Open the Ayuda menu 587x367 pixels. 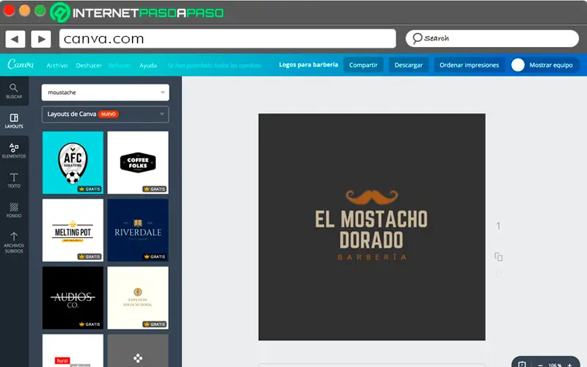click(x=148, y=65)
